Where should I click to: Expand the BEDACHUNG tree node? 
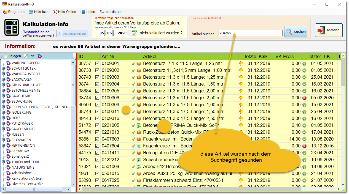(x=4, y=101)
